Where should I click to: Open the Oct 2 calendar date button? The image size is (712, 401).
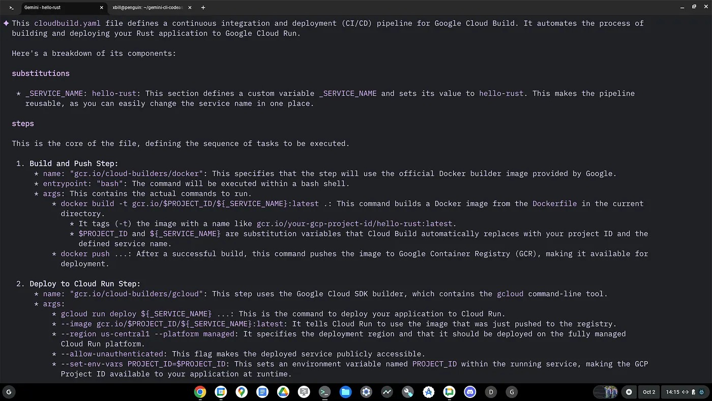(x=649, y=392)
